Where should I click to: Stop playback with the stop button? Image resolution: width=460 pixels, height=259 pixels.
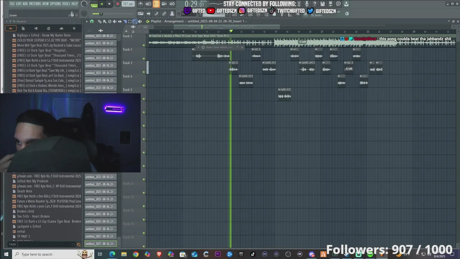tap(109, 4)
